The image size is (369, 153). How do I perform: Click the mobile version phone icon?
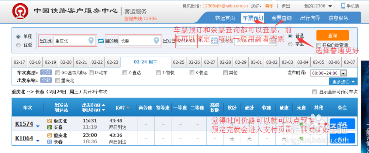(343, 6)
